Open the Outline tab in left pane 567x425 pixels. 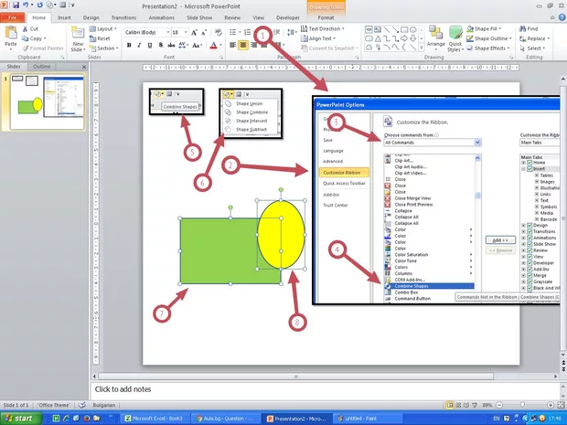click(x=42, y=67)
